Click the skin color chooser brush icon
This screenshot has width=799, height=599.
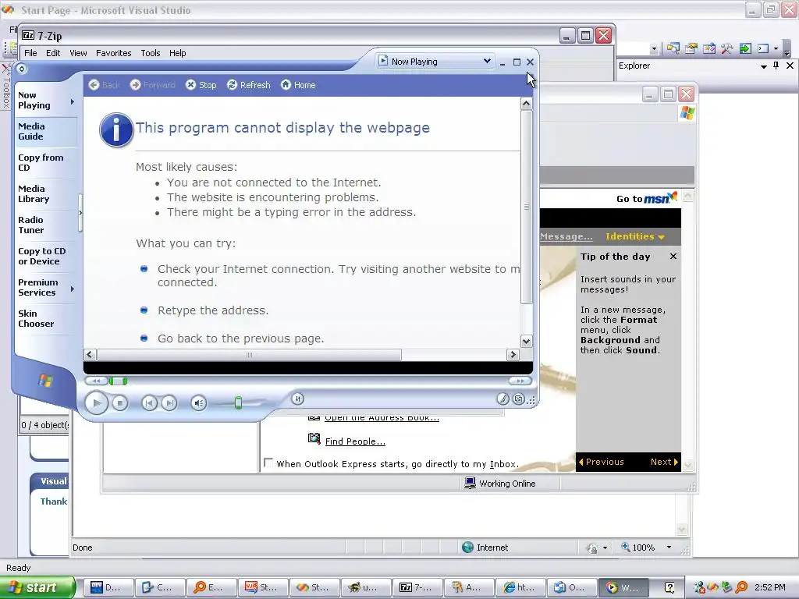point(502,399)
